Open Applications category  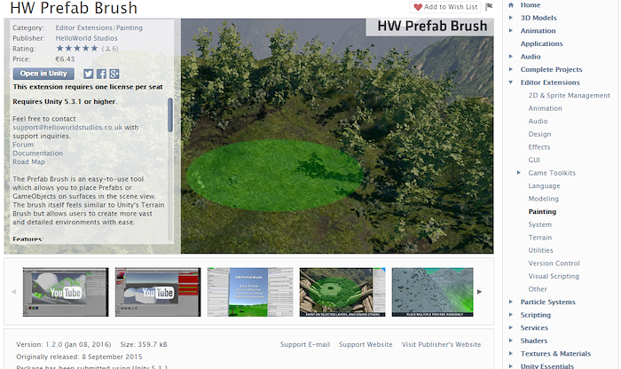(x=541, y=43)
